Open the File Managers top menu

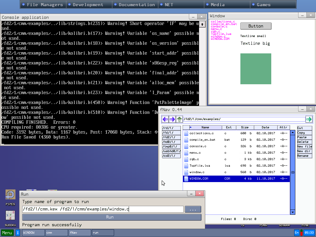pos(44,5)
